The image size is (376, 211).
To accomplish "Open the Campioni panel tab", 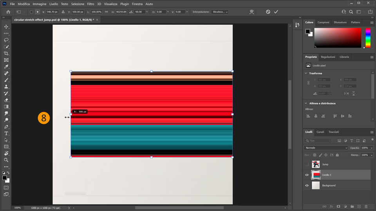I will (x=323, y=22).
